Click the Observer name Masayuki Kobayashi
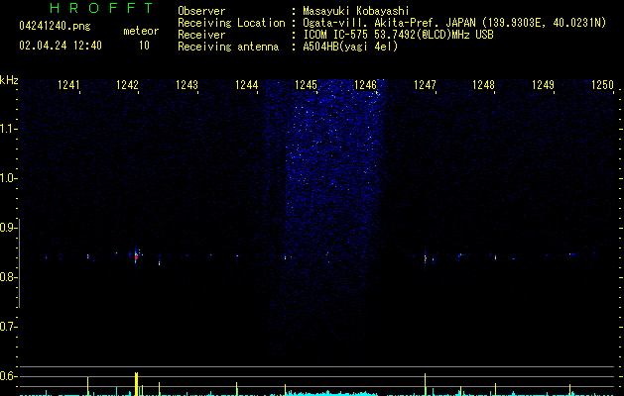 356,11
